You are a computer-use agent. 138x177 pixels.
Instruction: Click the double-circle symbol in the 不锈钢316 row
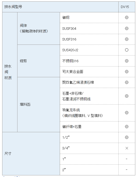127,61
